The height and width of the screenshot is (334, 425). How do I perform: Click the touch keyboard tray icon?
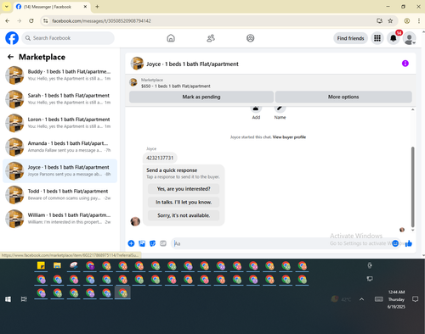pos(379,299)
